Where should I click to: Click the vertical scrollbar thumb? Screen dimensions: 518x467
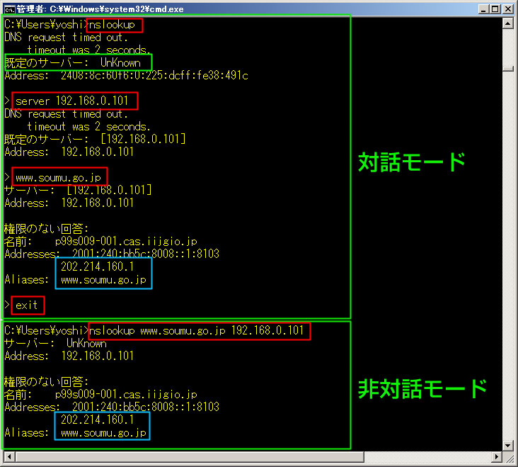[x=508, y=69]
